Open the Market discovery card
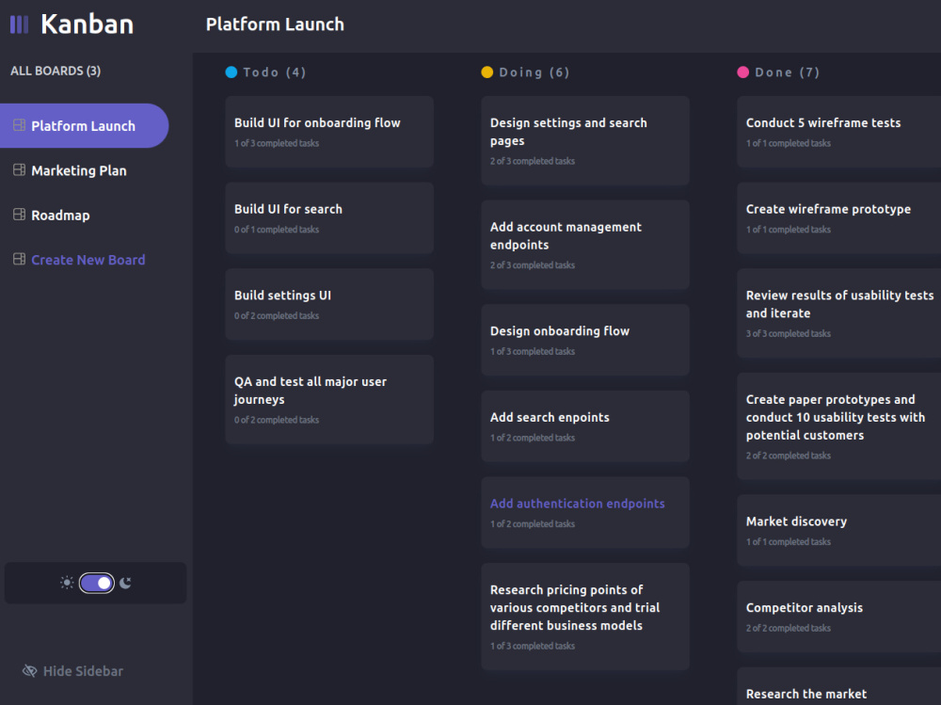 click(839, 530)
